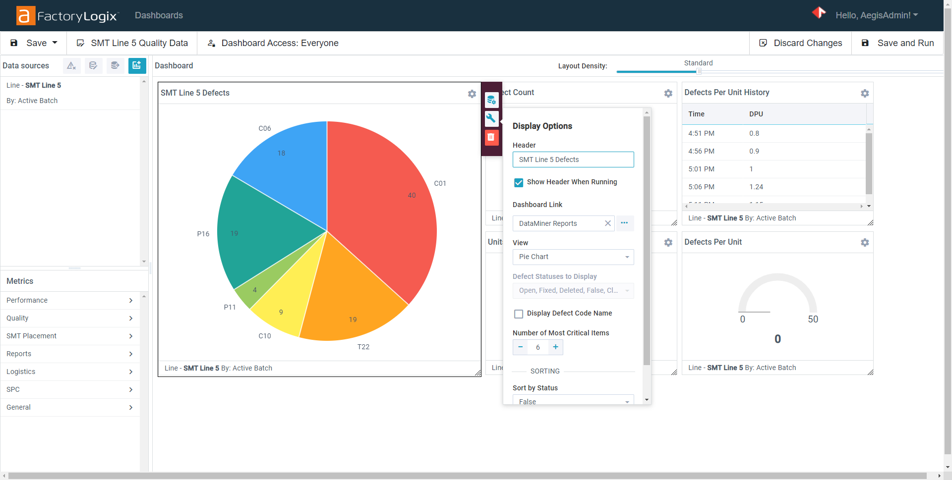Open the wrench display options icon
The height and width of the screenshot is (480, 952).
tap(491, 118)
